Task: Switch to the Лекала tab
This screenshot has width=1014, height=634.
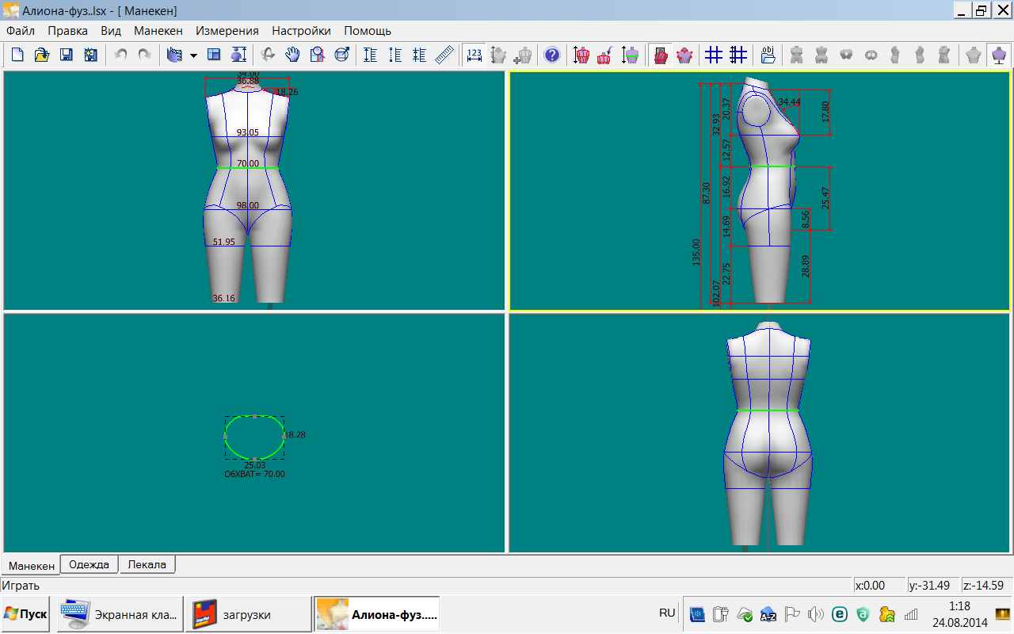Action: point(147,564)
